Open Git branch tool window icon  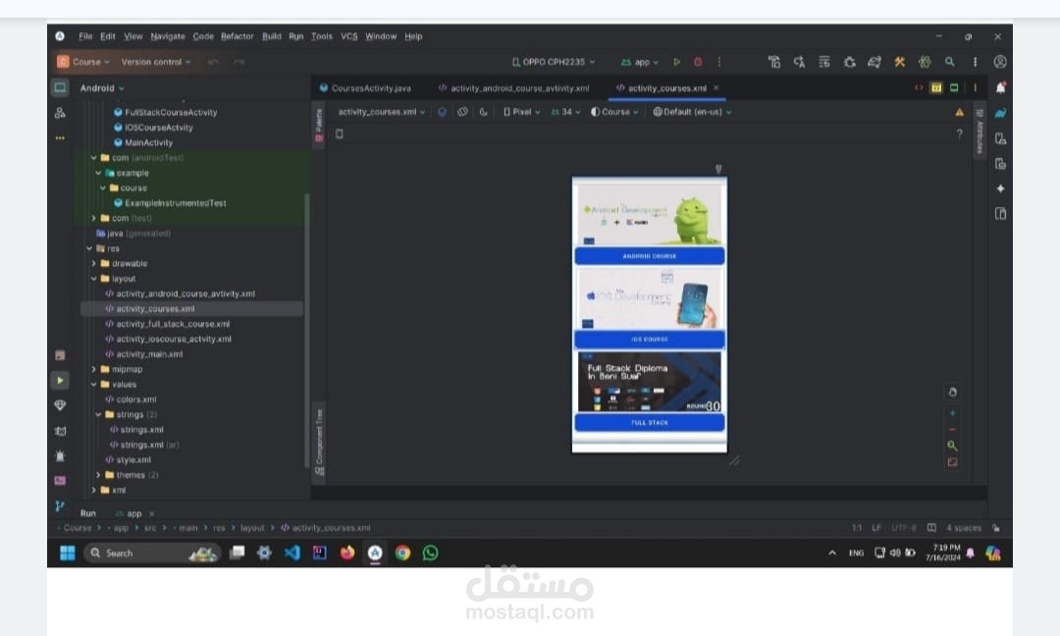click(60, 505)
